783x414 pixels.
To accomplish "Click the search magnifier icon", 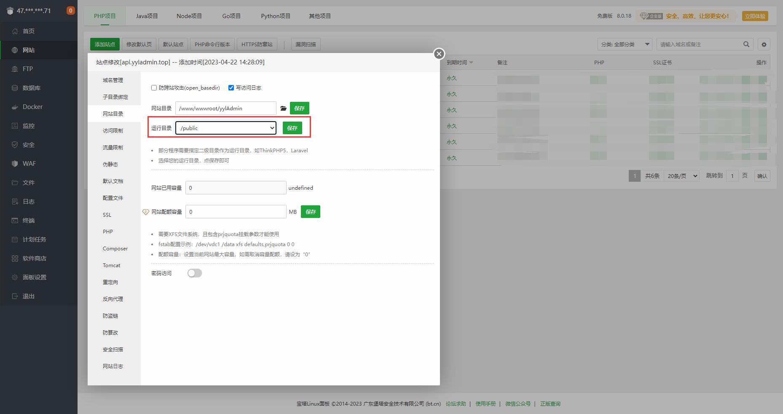I will (746, 44).
